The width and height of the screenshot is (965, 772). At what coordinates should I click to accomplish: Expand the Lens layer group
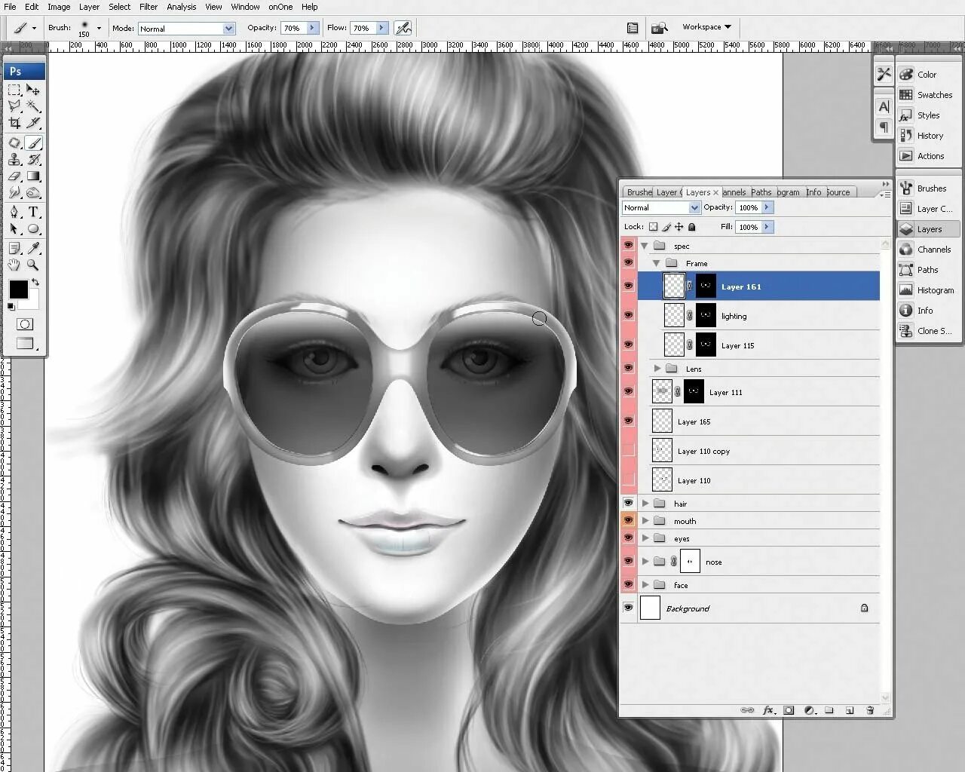[x=657, y=369]
